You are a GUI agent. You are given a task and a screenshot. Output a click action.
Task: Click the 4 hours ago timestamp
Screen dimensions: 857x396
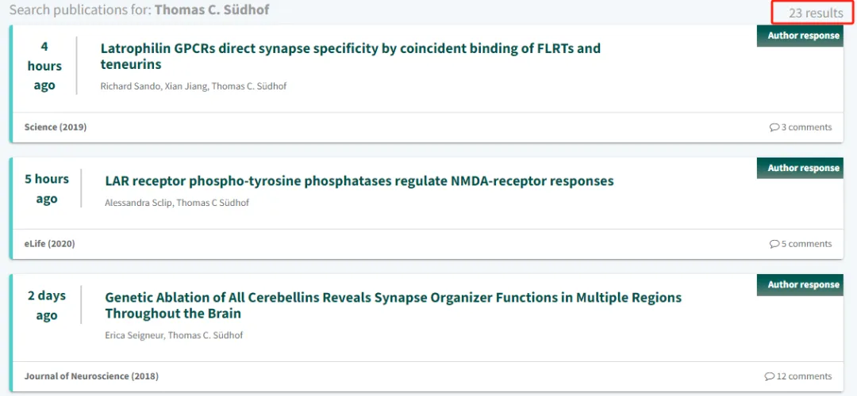point(44,66)
